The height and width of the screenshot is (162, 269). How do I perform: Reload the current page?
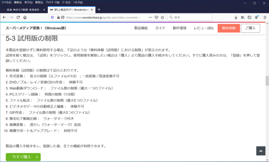coord(18,18)
